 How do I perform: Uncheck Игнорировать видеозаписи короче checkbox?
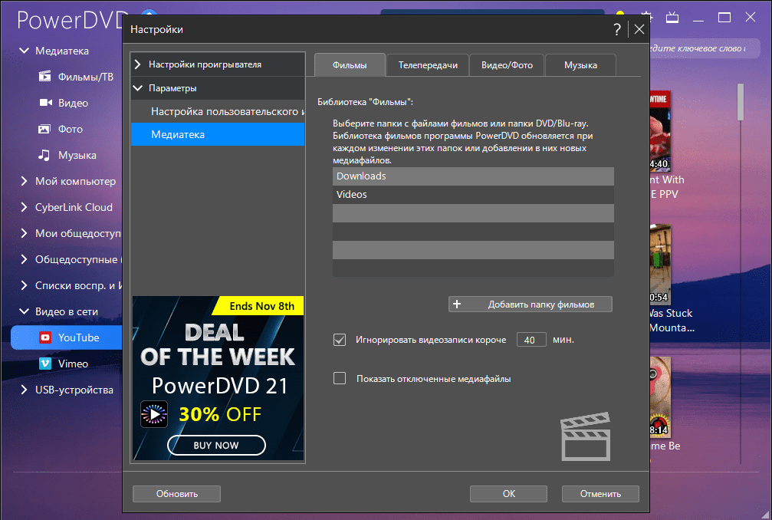click(340, 340)
